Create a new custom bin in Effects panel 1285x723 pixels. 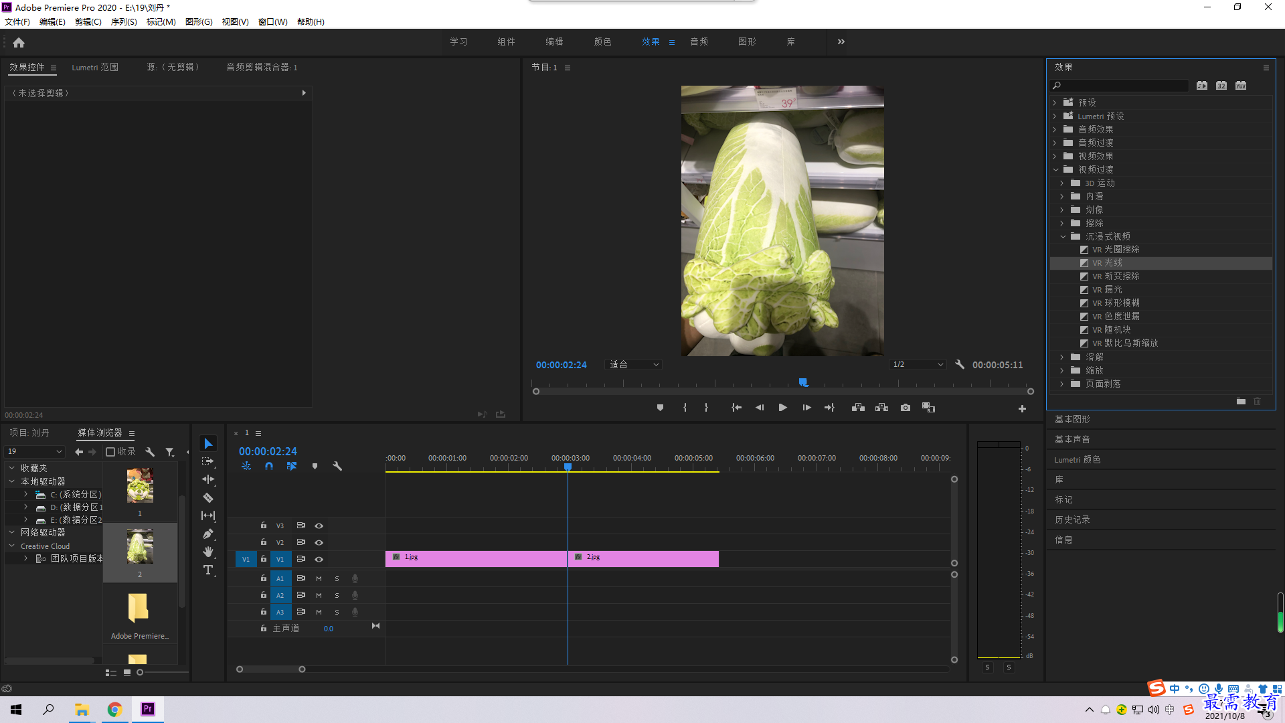1241,401
